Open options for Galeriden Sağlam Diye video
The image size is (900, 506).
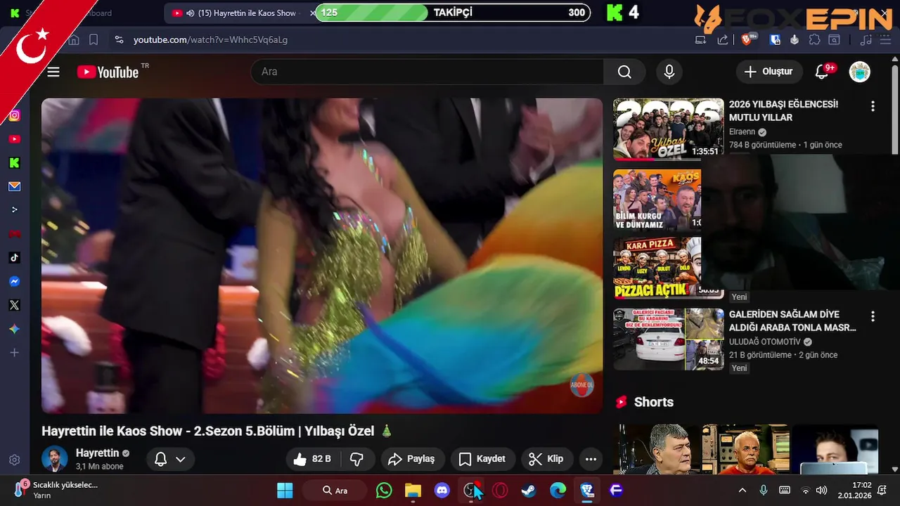coord(873,316)
